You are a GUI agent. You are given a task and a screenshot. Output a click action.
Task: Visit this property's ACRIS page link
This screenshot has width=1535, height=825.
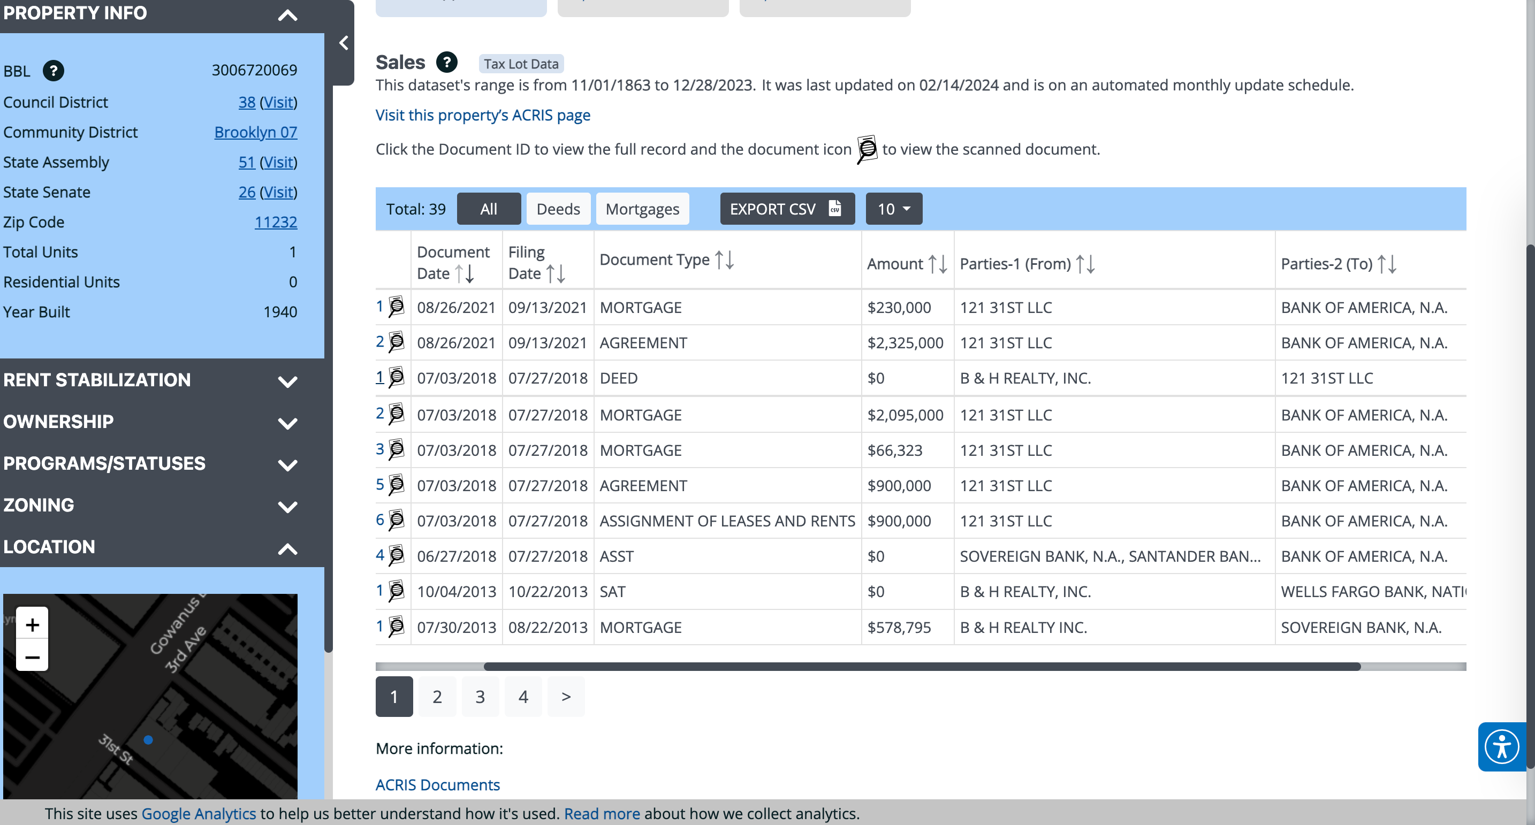[x=483, y=115]
